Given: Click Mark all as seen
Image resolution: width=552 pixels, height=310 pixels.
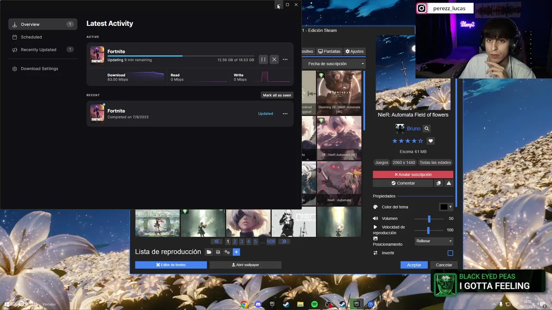Looking at the screenshot, I should click(277, 95).
